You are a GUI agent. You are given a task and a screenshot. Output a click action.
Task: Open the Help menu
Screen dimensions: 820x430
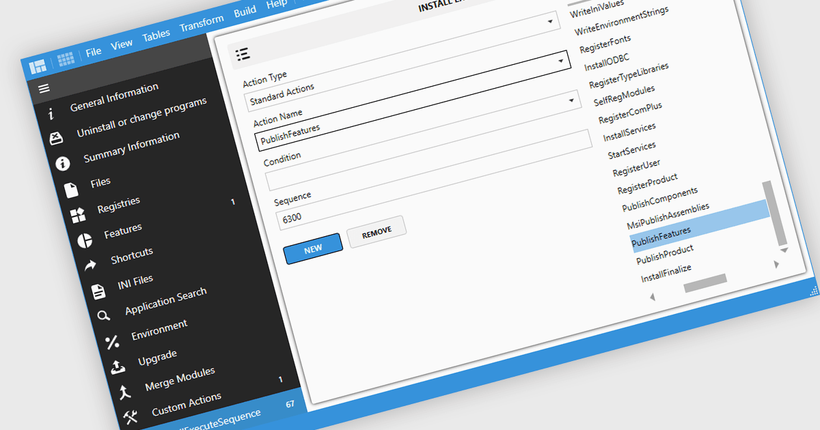tap(277, 4)
